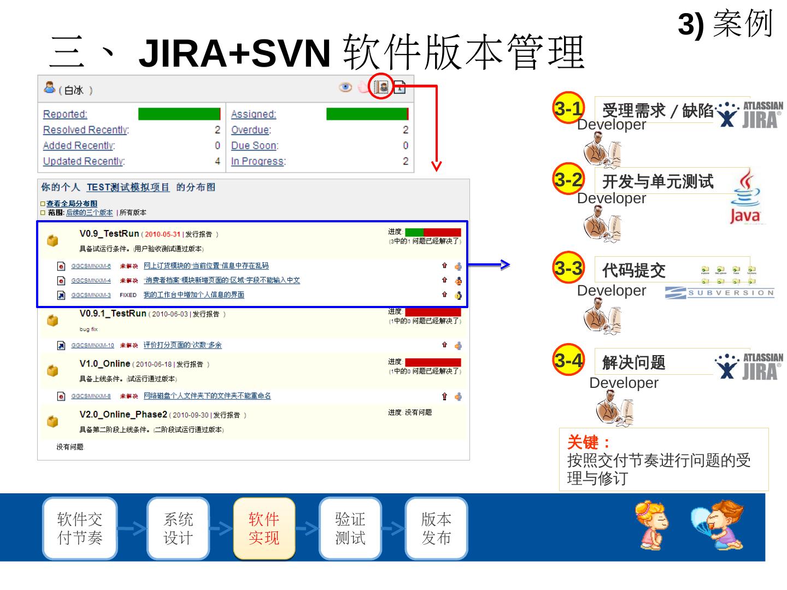787x590 pixels.
Task: Open issue key GGCSMNXM-3
Action: (91, 295)
